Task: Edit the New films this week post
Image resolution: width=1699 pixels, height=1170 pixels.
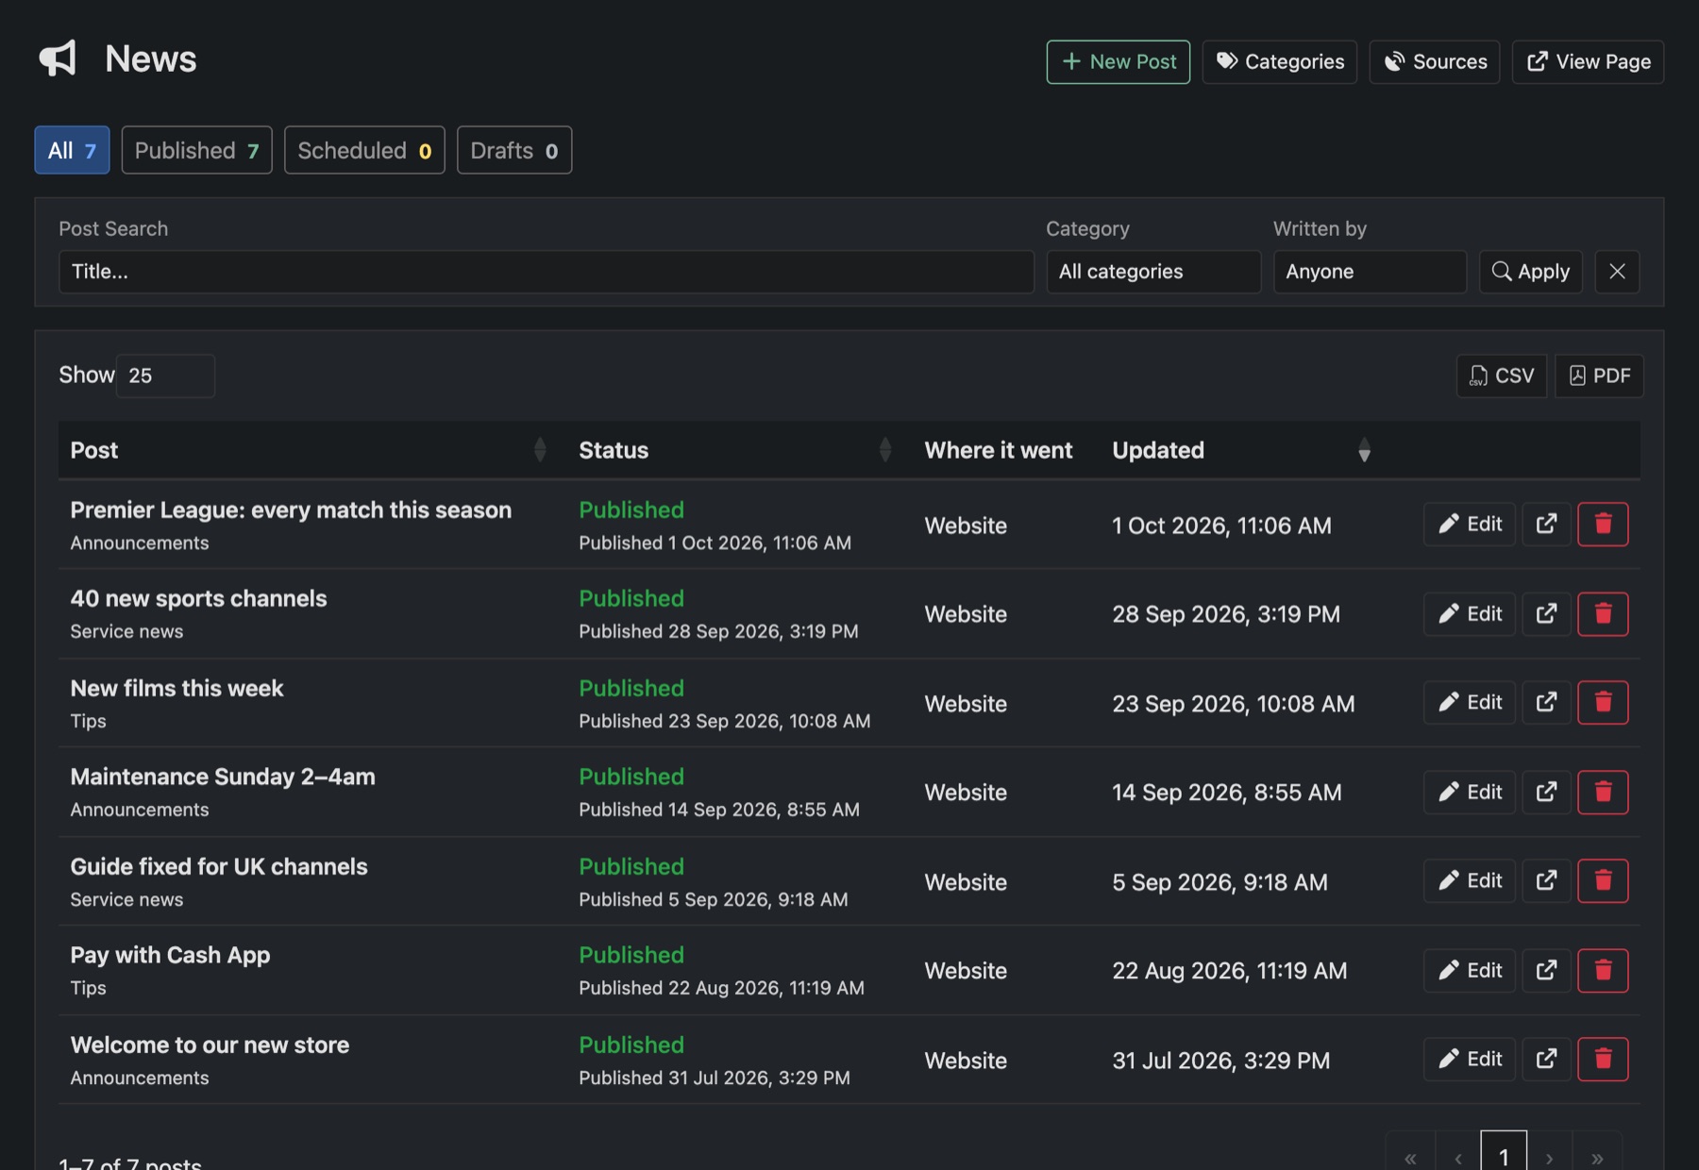Action: click(x=1469, y=702)
